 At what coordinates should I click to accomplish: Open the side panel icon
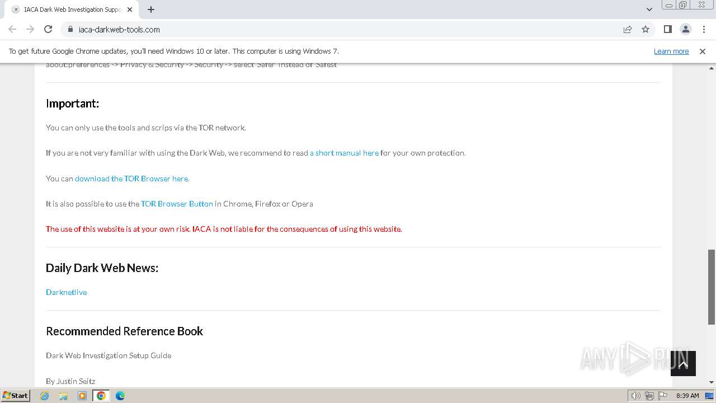[667, 29]
